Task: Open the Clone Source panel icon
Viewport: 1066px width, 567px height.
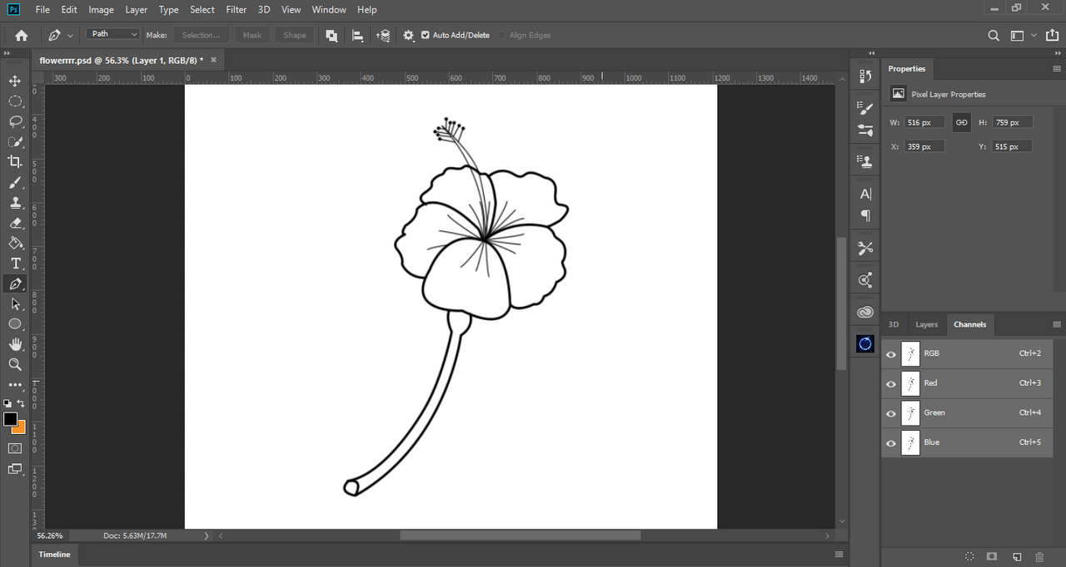Action: 865,161
